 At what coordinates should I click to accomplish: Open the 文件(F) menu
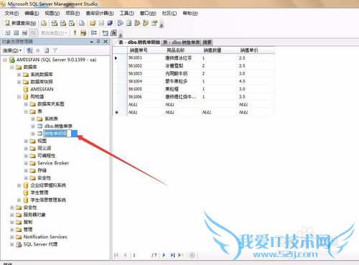(11, 13)
